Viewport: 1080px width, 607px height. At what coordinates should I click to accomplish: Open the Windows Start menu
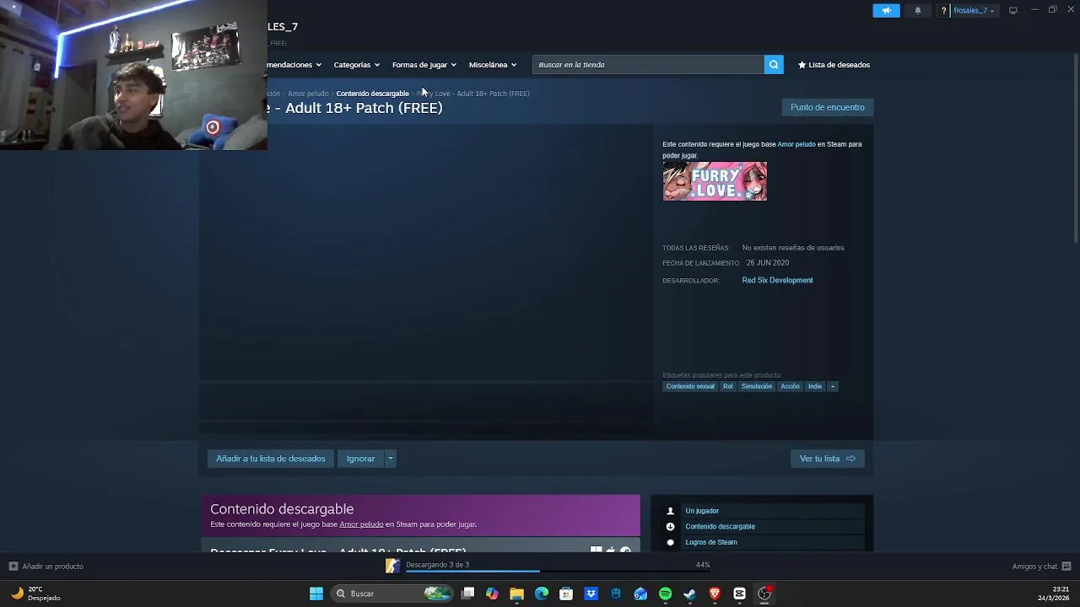pos(316,594)
